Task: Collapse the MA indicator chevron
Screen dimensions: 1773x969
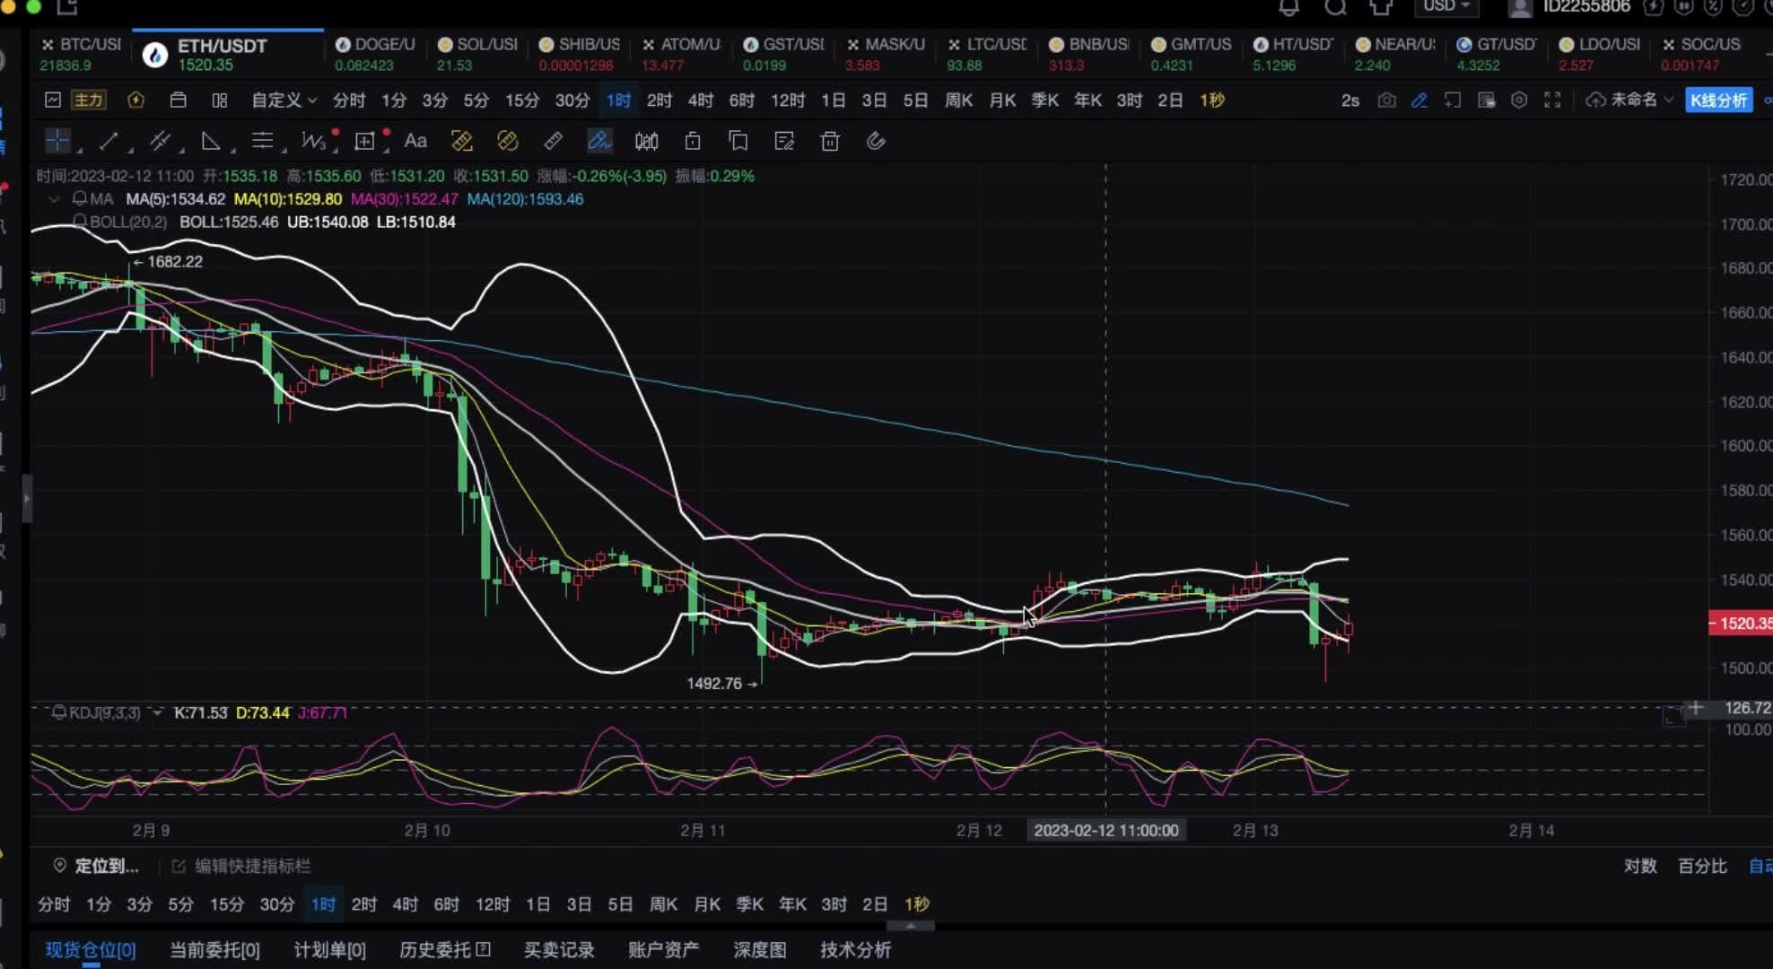Action: [54, 199]
